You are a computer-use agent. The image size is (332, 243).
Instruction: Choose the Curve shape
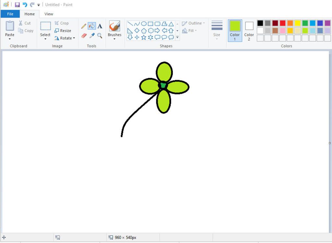pos(137,24)
